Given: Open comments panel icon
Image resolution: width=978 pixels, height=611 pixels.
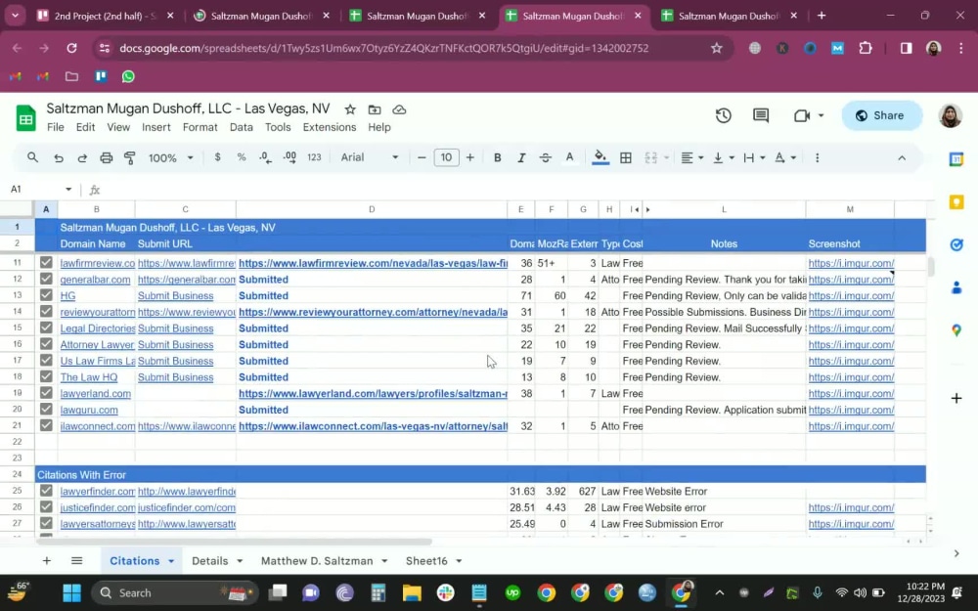Looking at the screenshot, I should (760, 115).
